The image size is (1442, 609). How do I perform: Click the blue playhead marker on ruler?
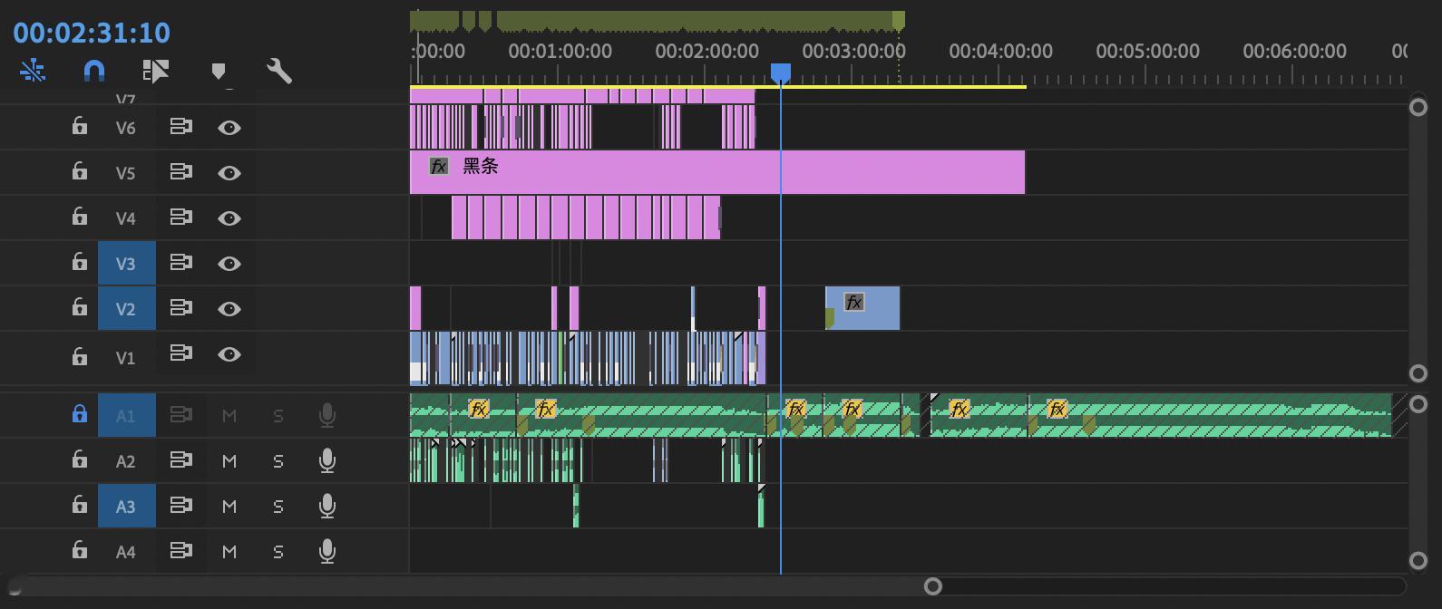coord(781,73)
